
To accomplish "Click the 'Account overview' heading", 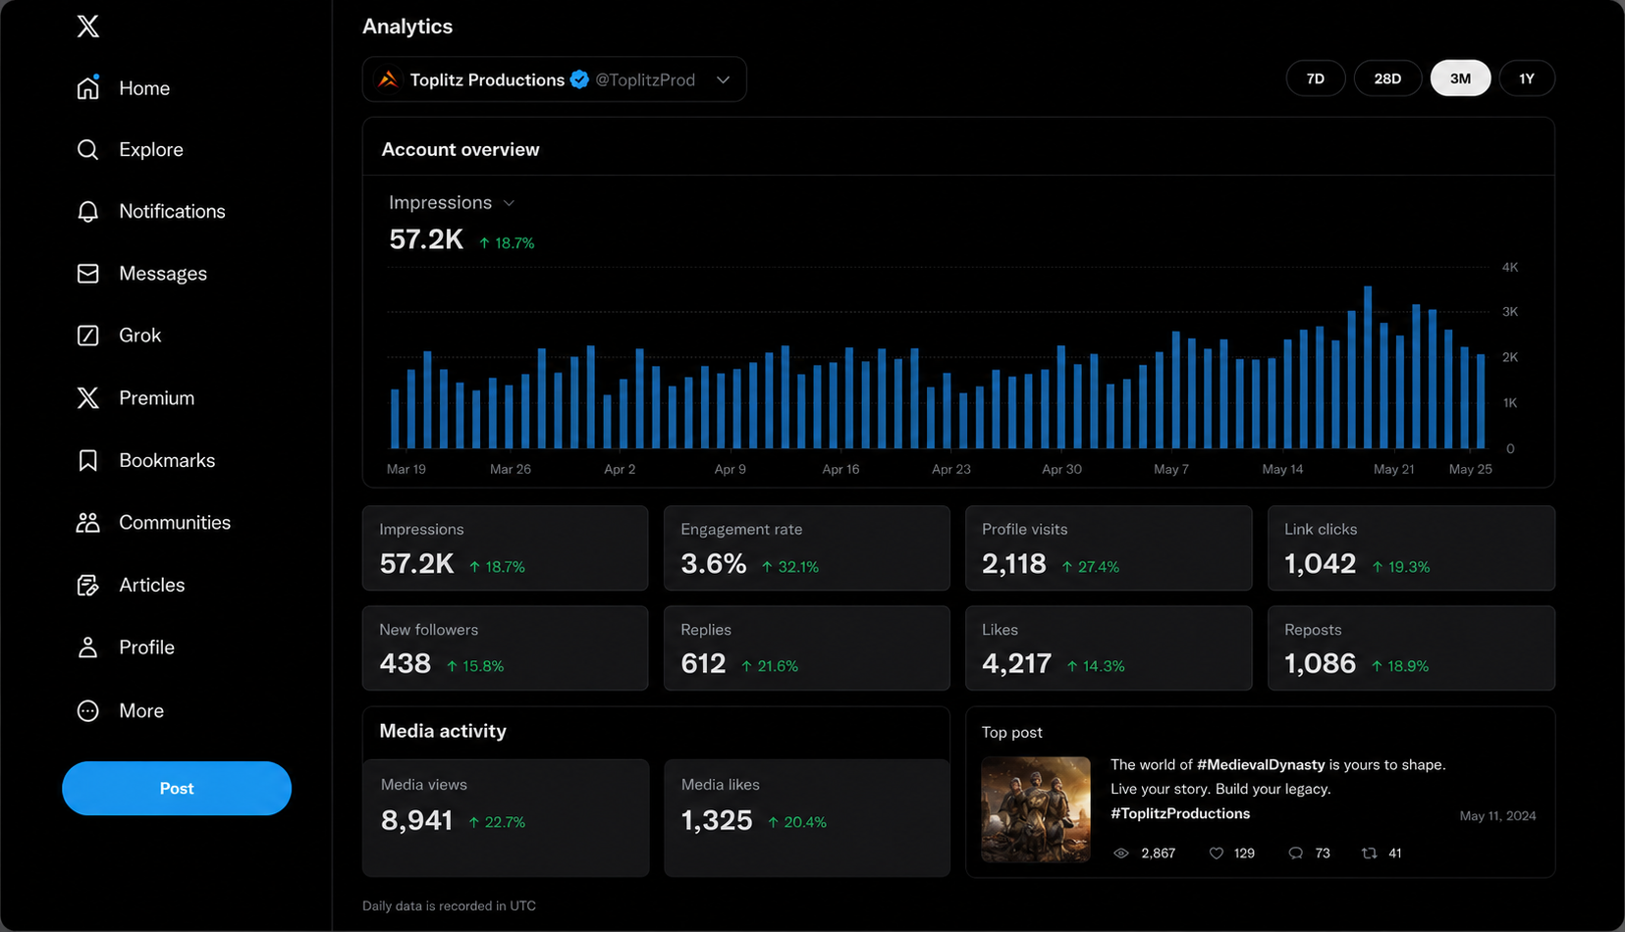I will pyautogui.click(x=460, y=149).
